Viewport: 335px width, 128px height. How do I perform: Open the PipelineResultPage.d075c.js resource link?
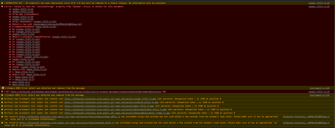point(70,117)
